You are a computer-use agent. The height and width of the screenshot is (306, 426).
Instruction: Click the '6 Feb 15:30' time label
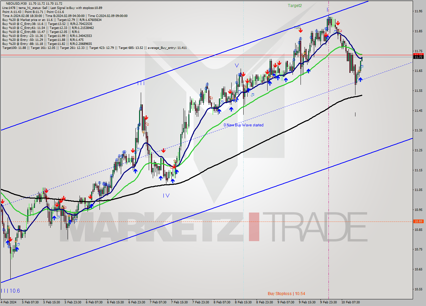tap(115, 302)
